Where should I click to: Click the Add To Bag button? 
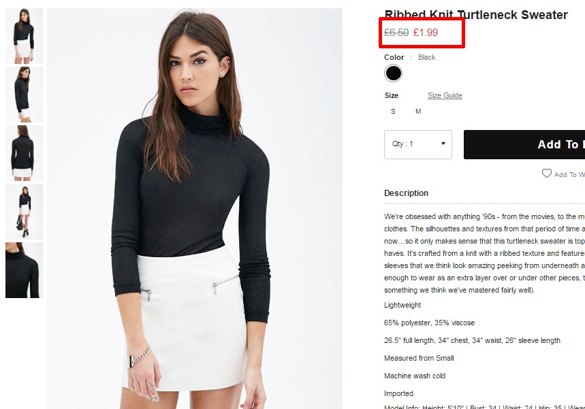524,145
